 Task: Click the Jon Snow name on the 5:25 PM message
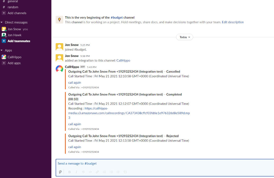(72, 45)
